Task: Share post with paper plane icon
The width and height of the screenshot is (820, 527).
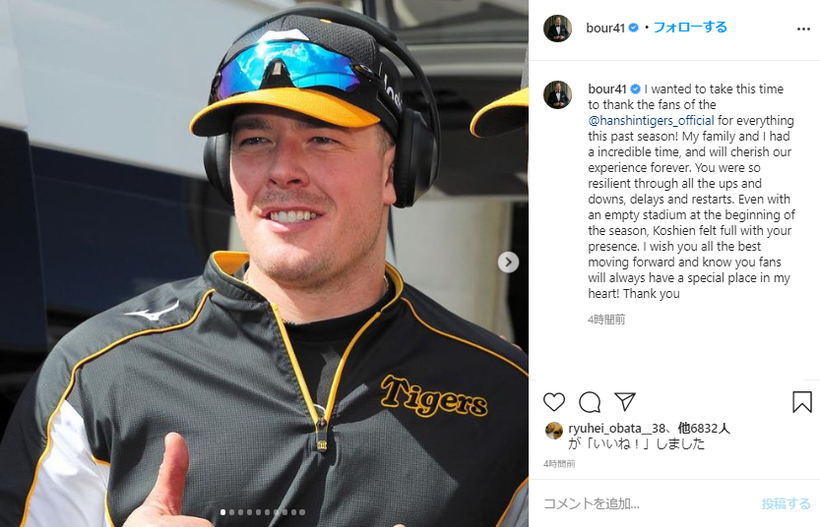Action: pos(625,401)
